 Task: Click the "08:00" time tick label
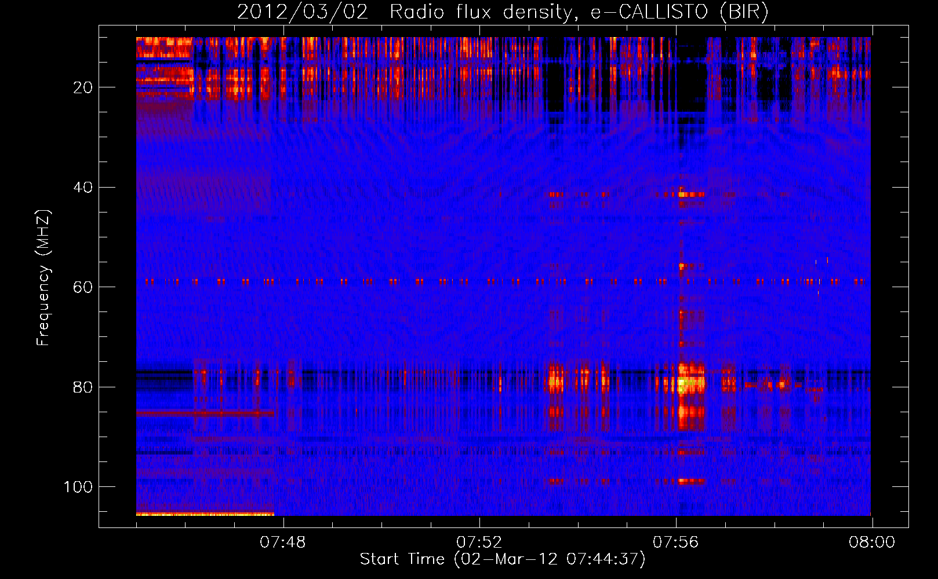click(x=872, y=543)
